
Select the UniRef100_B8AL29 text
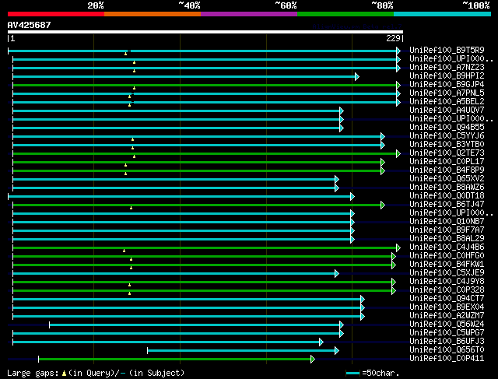click(447, 238)
